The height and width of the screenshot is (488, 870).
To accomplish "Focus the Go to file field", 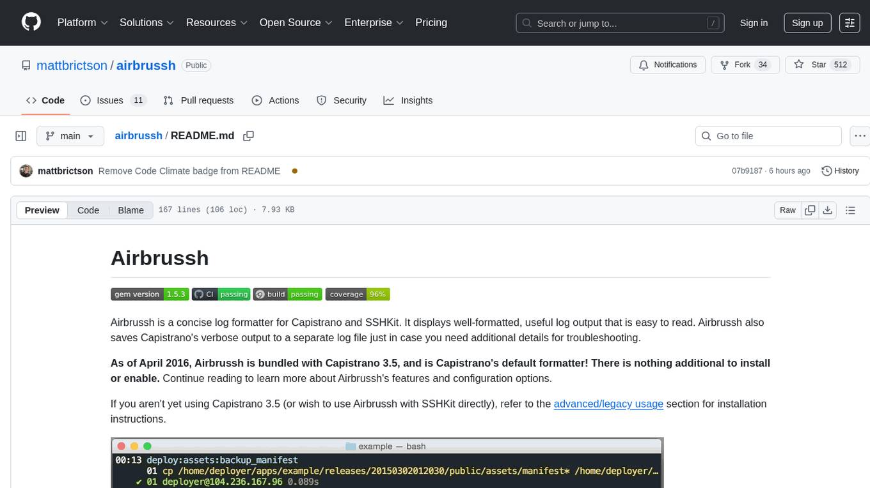I will [768, 136].
